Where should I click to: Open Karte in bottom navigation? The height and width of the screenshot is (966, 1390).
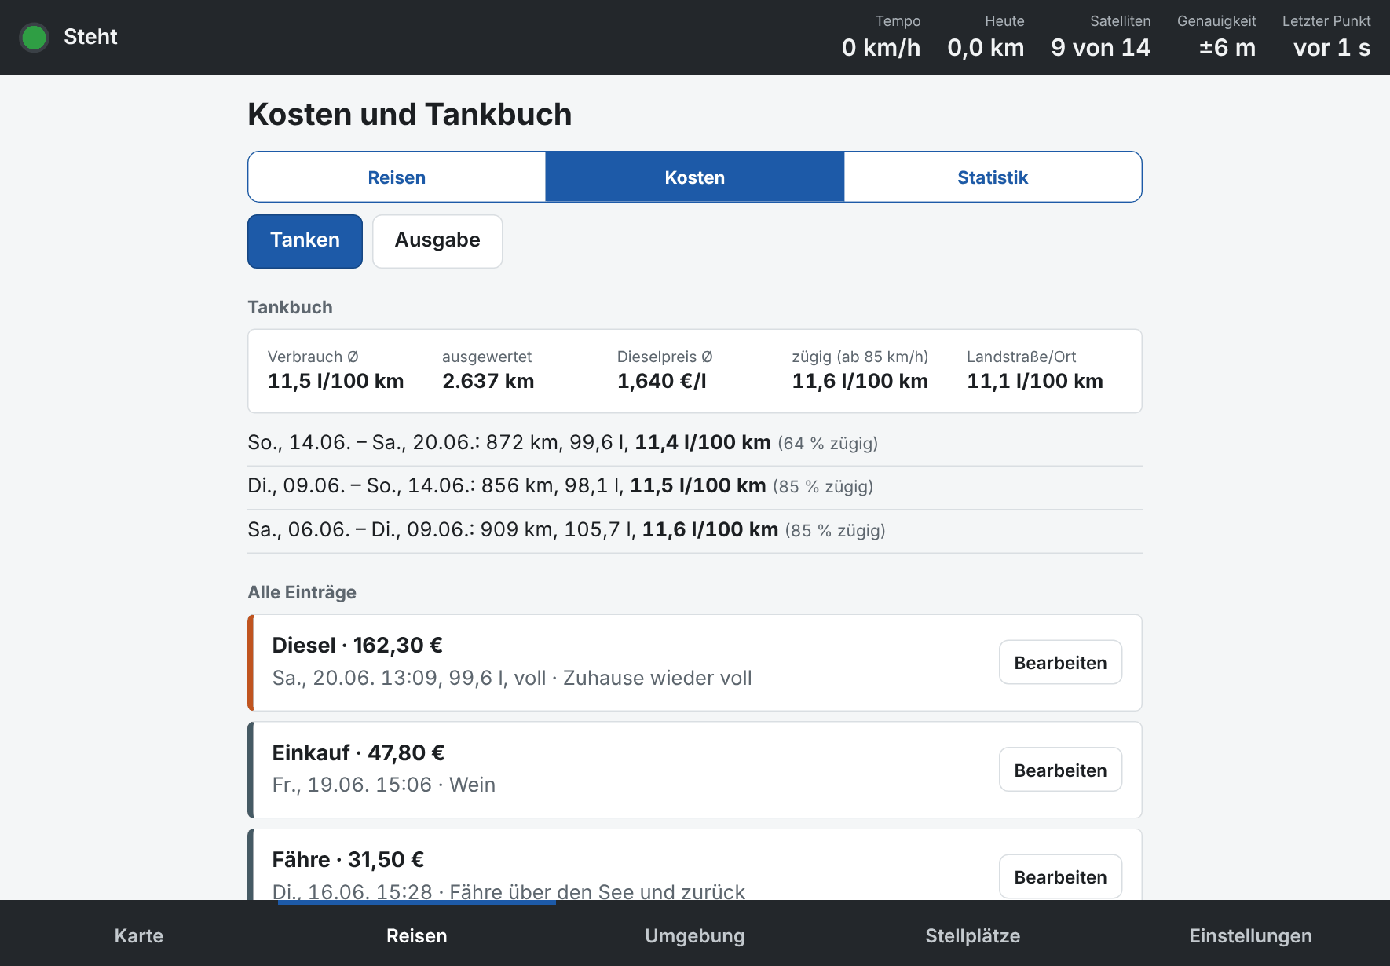coord(139,935)
